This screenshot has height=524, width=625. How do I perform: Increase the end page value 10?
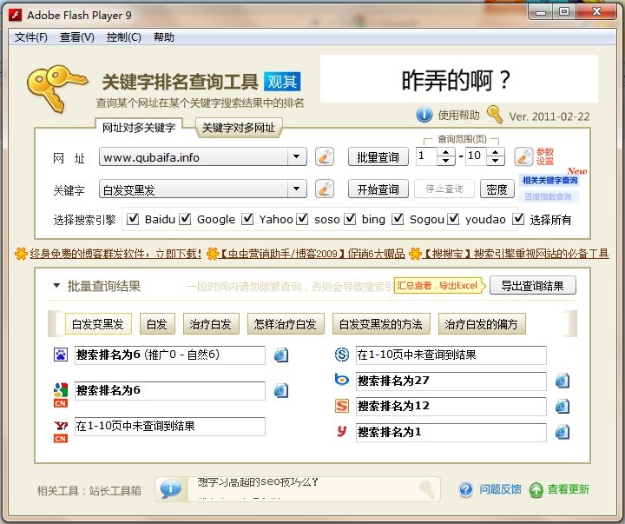(496, 152)
